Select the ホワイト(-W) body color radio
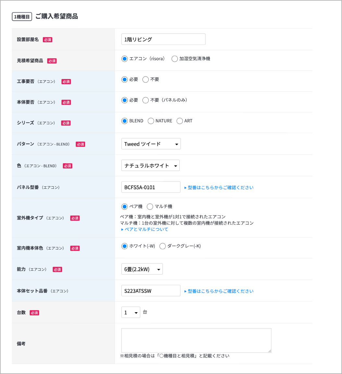Viewport: 342px width, 374px height. point(125,246)
